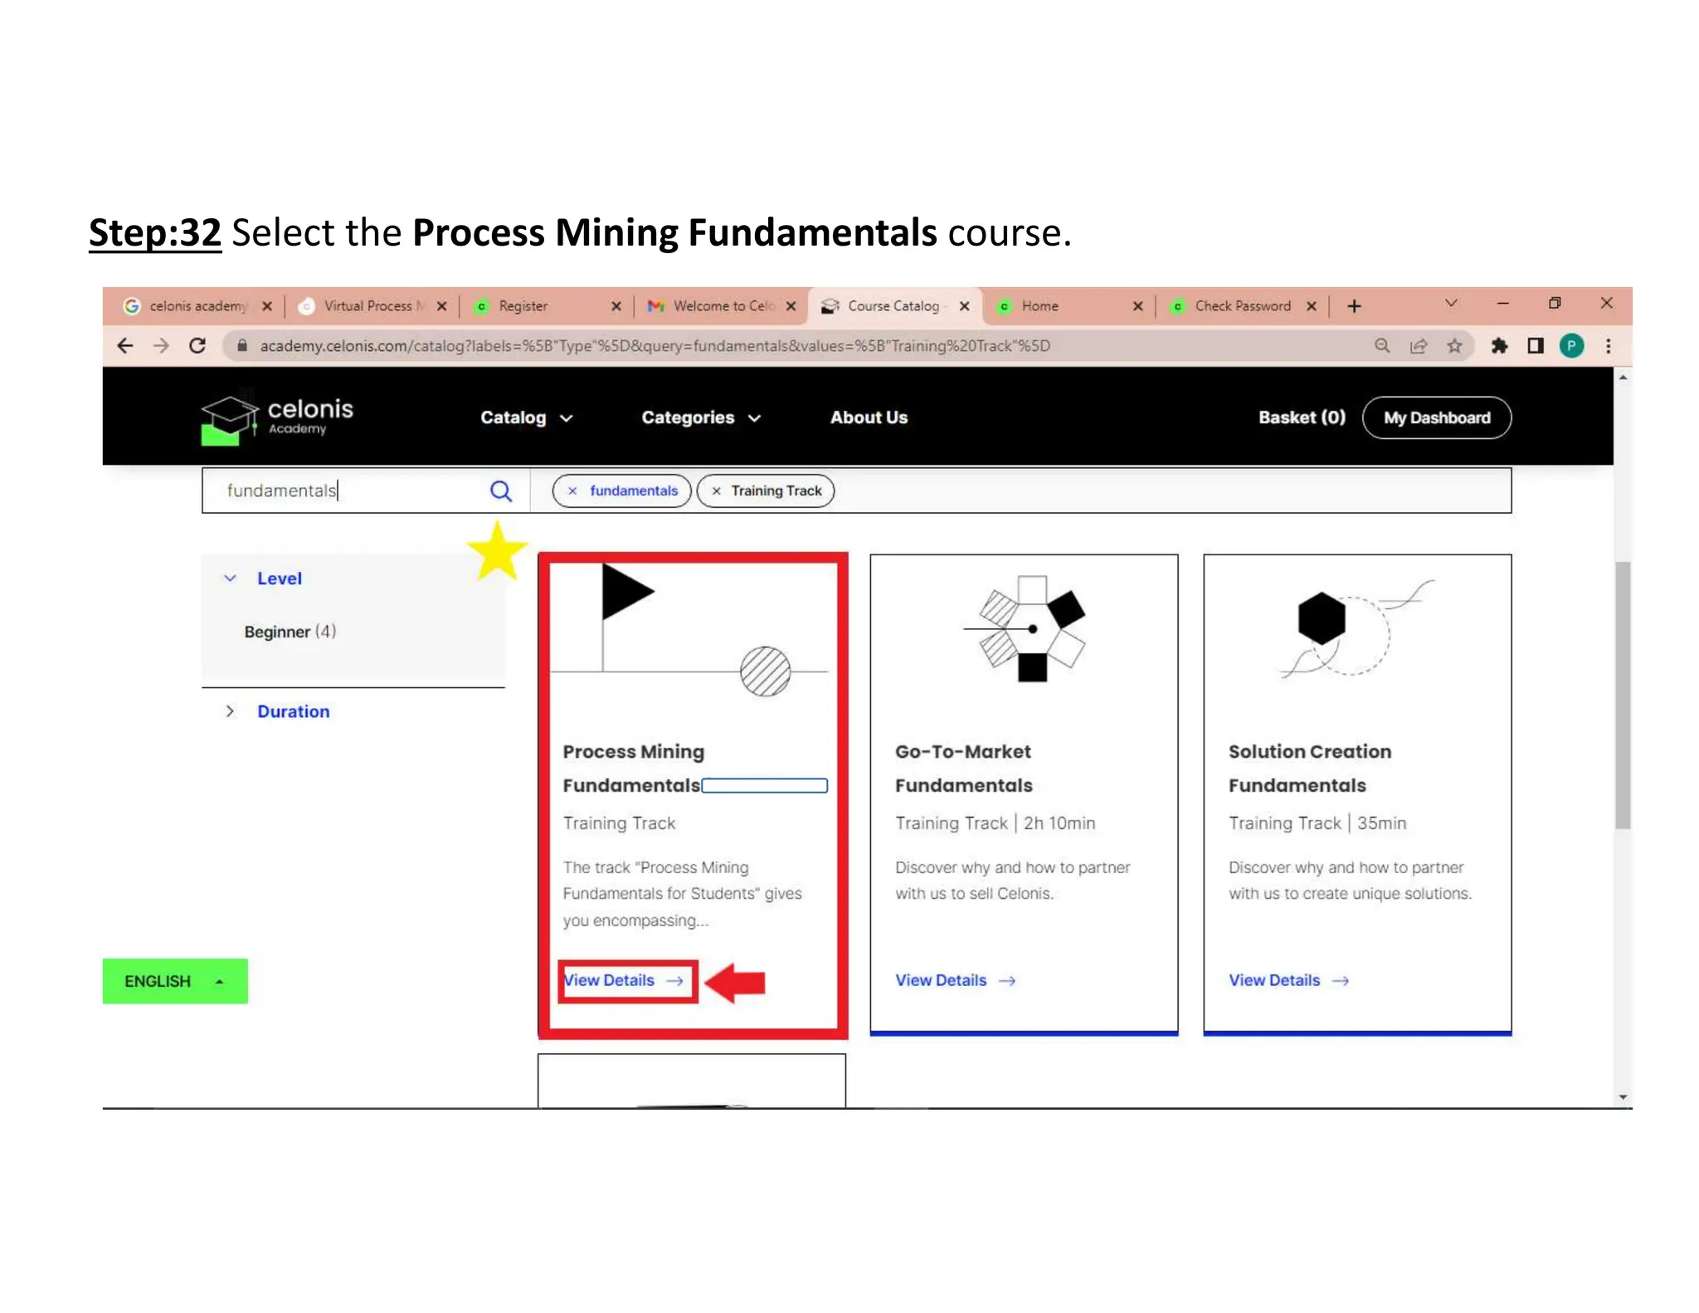Image resolution: width=1699 pixels, height=1313 pixels.
Task: Click the search magnifier icon in catalog
Action: pos(500,491)
